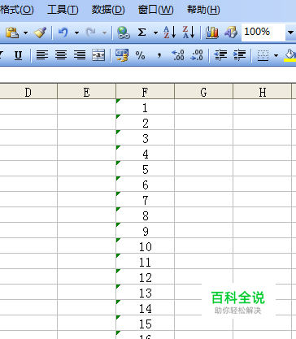The height and width of the screenshot is (339, 296).
Task: Open the 窗口(W) menu
Action: pos(155,10)
